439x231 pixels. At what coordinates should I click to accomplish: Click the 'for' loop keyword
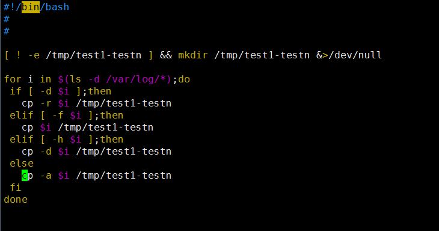(13, 79)
